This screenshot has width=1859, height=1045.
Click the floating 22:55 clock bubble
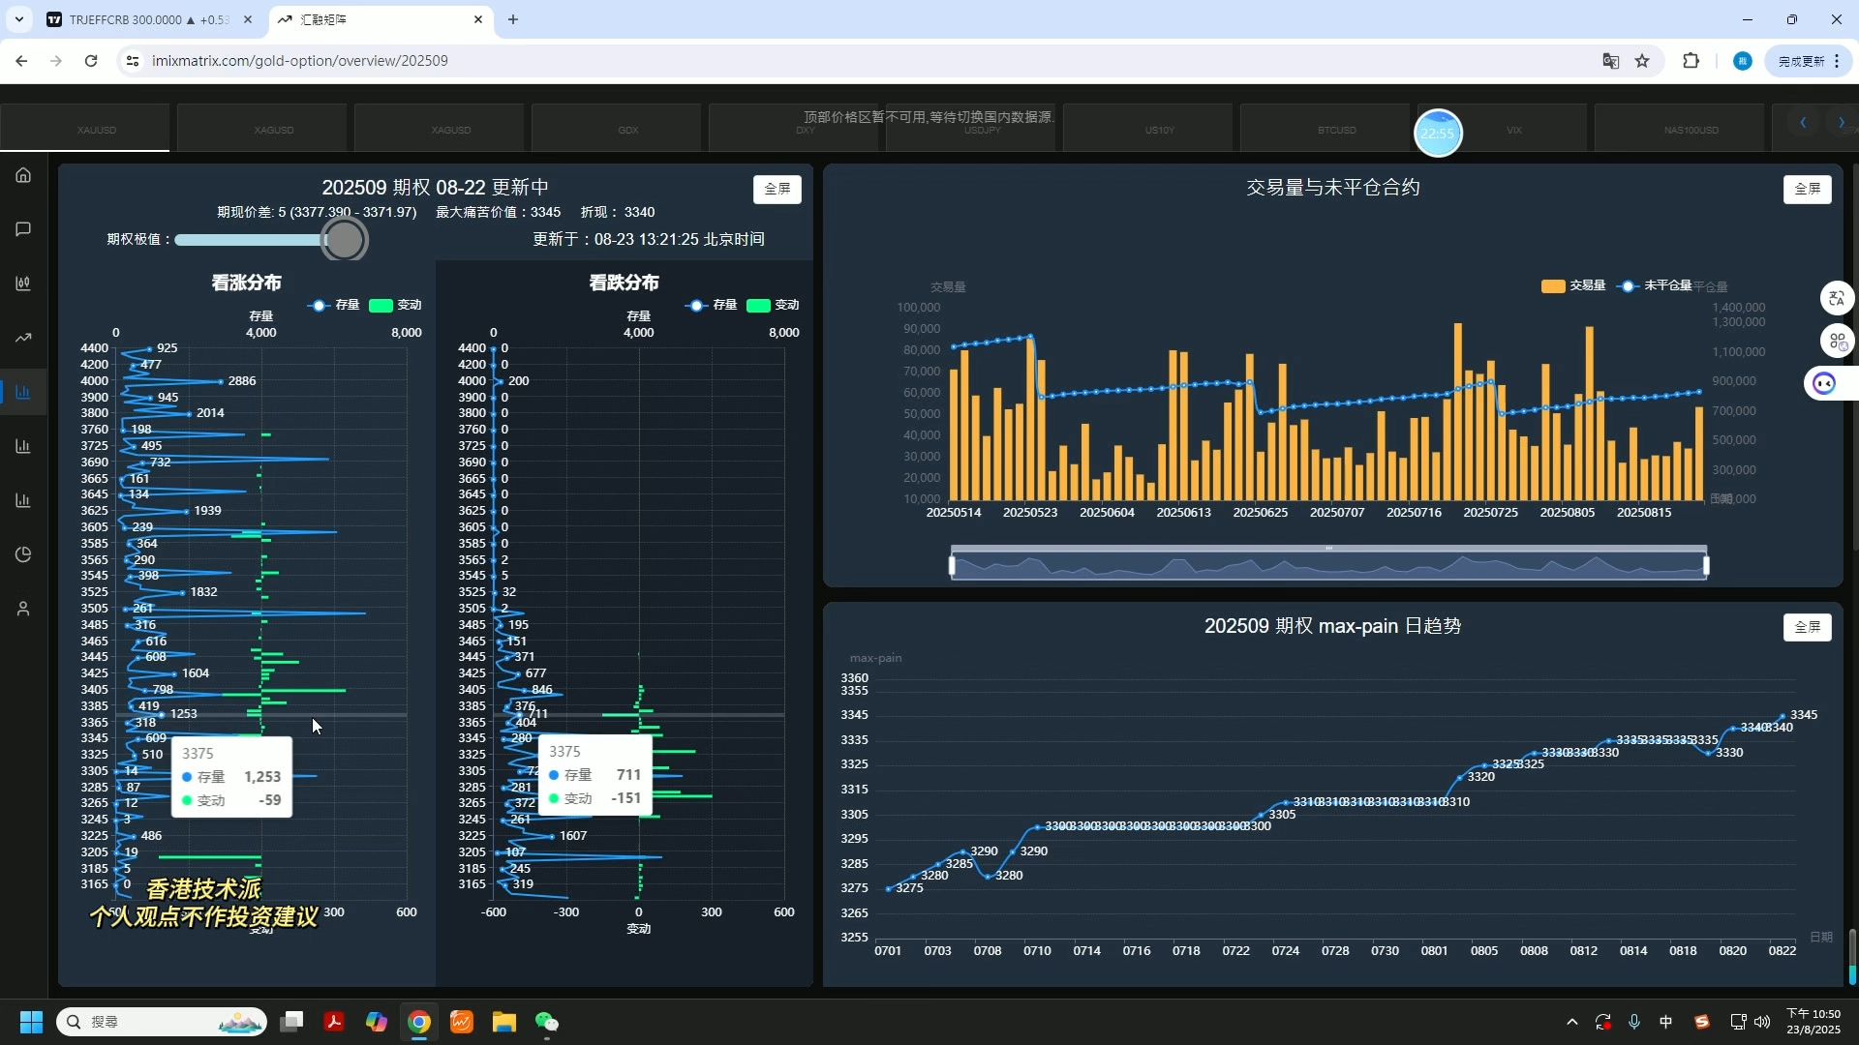point(1438,133)
